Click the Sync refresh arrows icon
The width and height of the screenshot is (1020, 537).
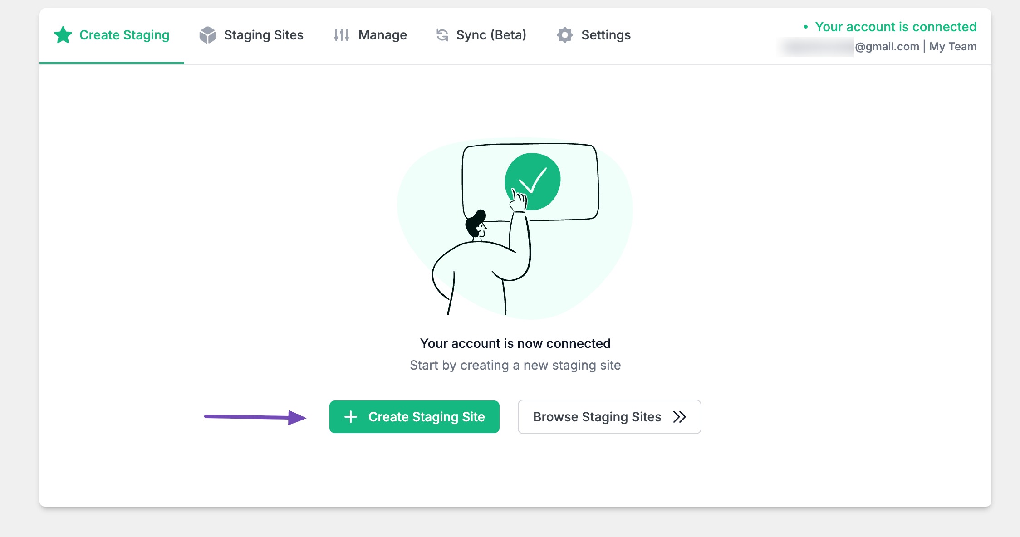click(x=442, y=35)
